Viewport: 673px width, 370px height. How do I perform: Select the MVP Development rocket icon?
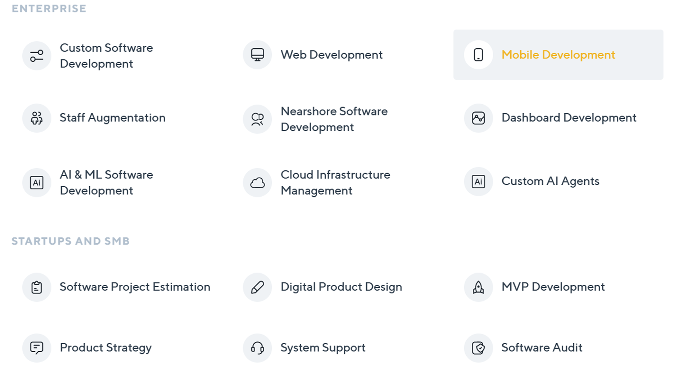click(x=478, y=287)
